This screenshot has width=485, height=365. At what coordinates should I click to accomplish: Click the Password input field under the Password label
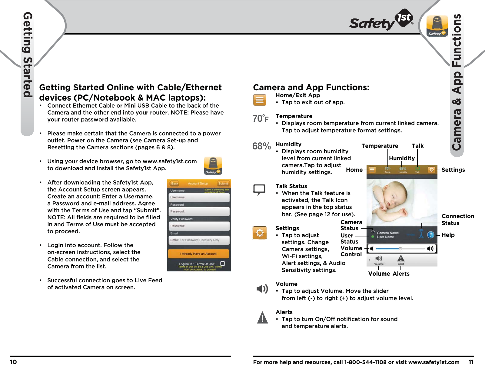point(199,211)
